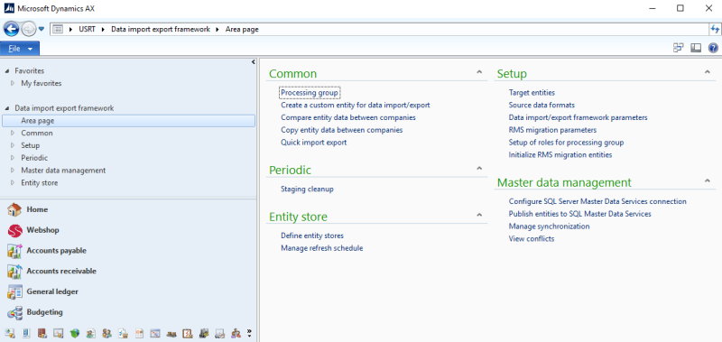This screenshot has width=722, height=342.
Task: Collapse the navigation pane arrow
Action: (254, 62)
